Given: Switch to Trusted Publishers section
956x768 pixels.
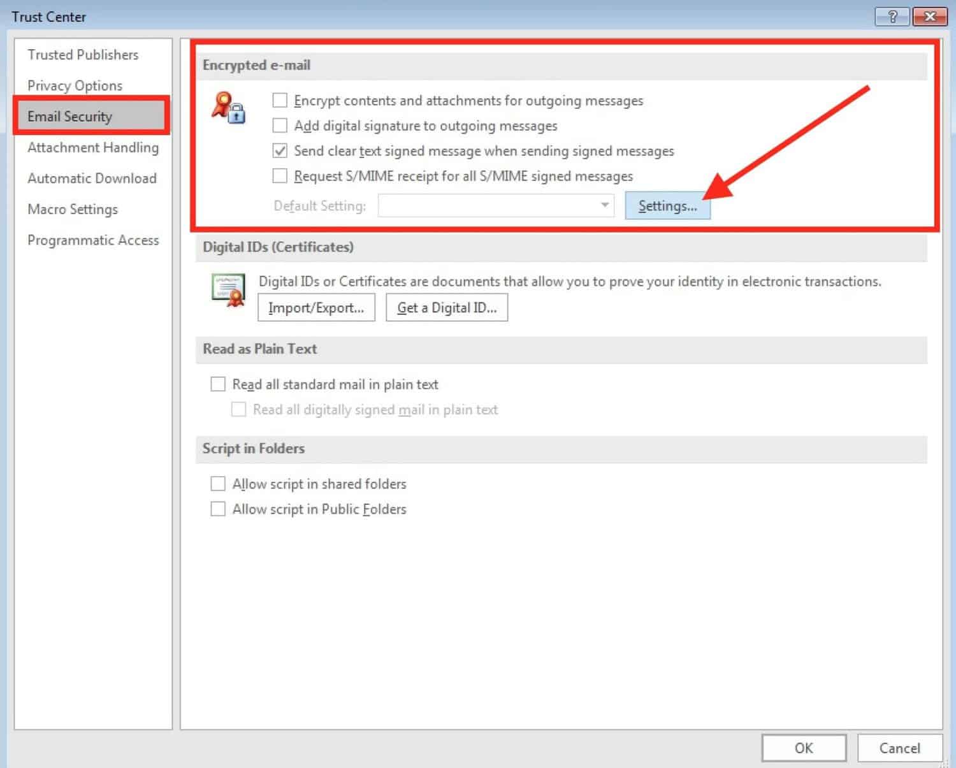Looking at the screenshot, I should tap(82, 55).
